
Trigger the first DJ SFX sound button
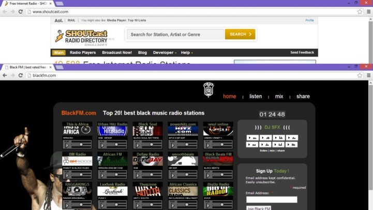[x=252, y=138]
